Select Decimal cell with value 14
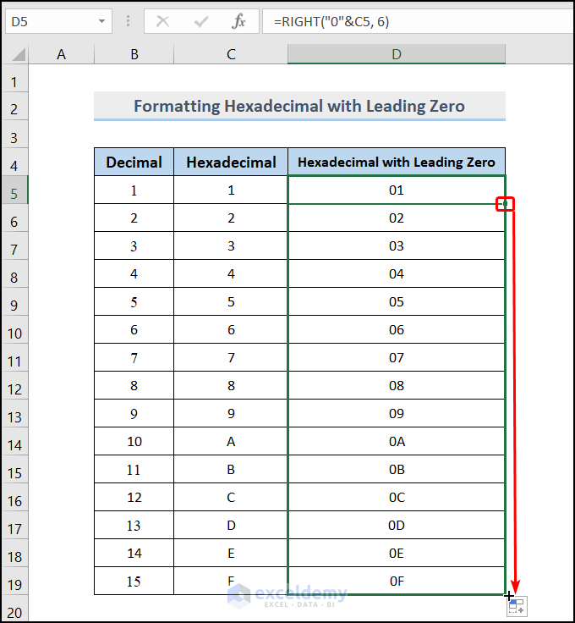This screenshot has width=575, height=623. click(134, 553)
